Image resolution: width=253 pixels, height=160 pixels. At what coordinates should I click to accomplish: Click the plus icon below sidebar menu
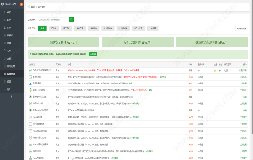pos(12,96)
